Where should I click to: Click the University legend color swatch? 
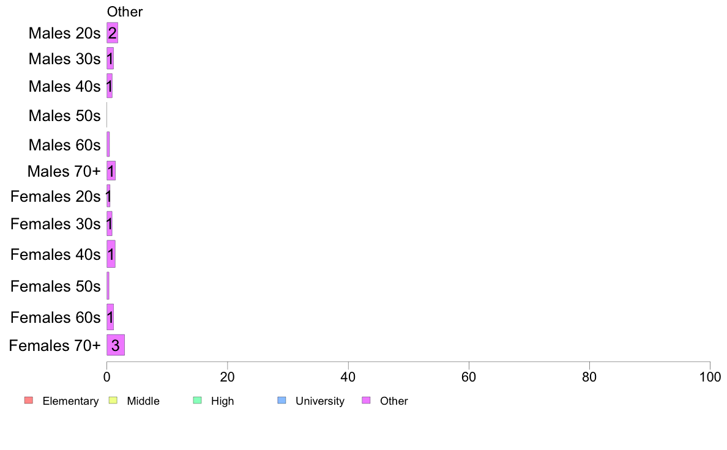coord(281,400)
